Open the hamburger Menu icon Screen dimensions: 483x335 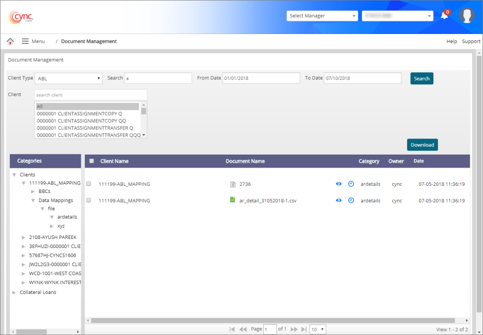pyautogui.click(x=25, y=41)
